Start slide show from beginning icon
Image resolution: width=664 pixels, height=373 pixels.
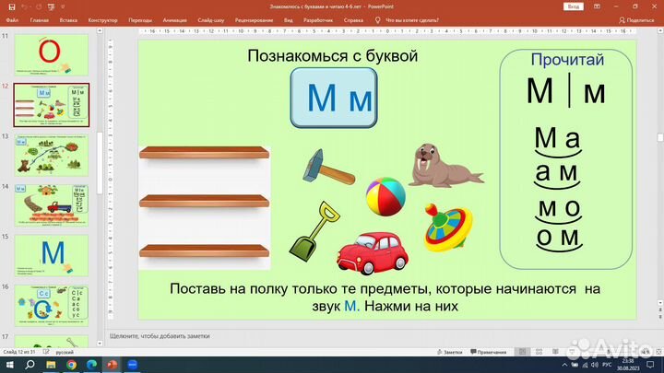52,6
